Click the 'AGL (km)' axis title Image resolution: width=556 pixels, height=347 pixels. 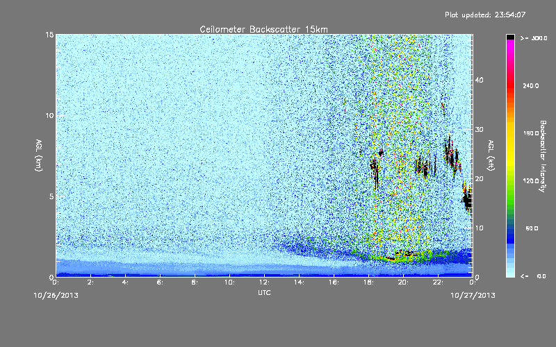tap(39, 155)
